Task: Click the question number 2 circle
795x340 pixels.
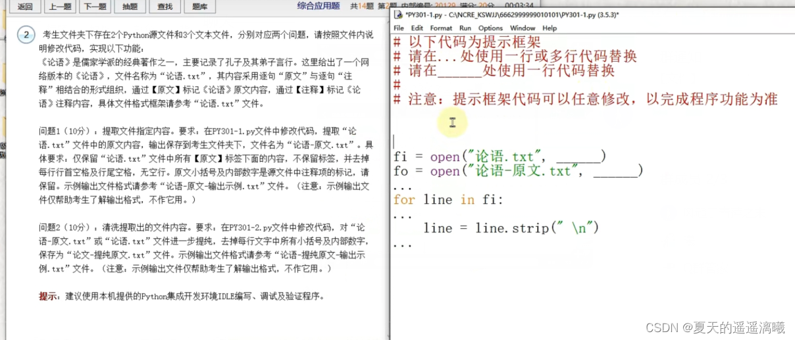Action: click(x=26, y=35)
